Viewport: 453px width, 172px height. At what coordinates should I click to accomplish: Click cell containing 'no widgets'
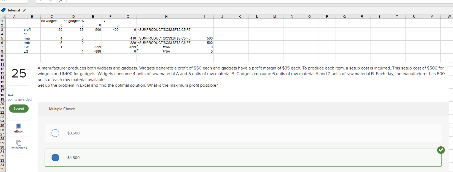tap(52, 21)
